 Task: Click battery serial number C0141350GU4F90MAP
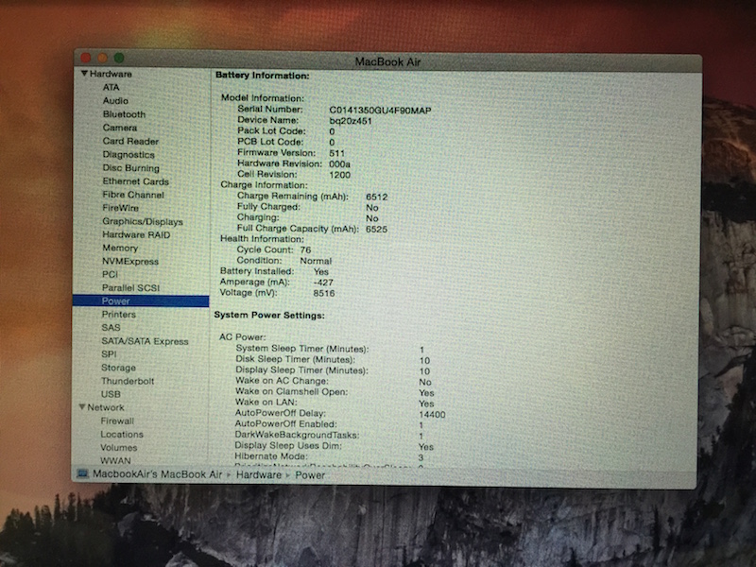click(380, 111)
